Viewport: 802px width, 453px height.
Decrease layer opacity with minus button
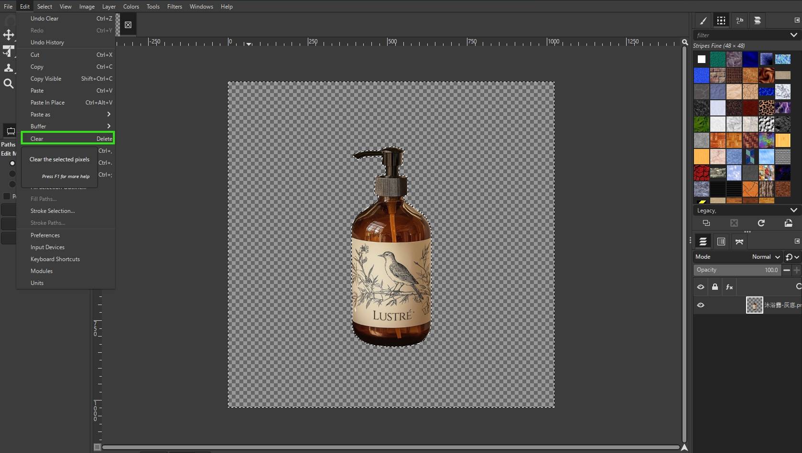(x=787, y=270)
